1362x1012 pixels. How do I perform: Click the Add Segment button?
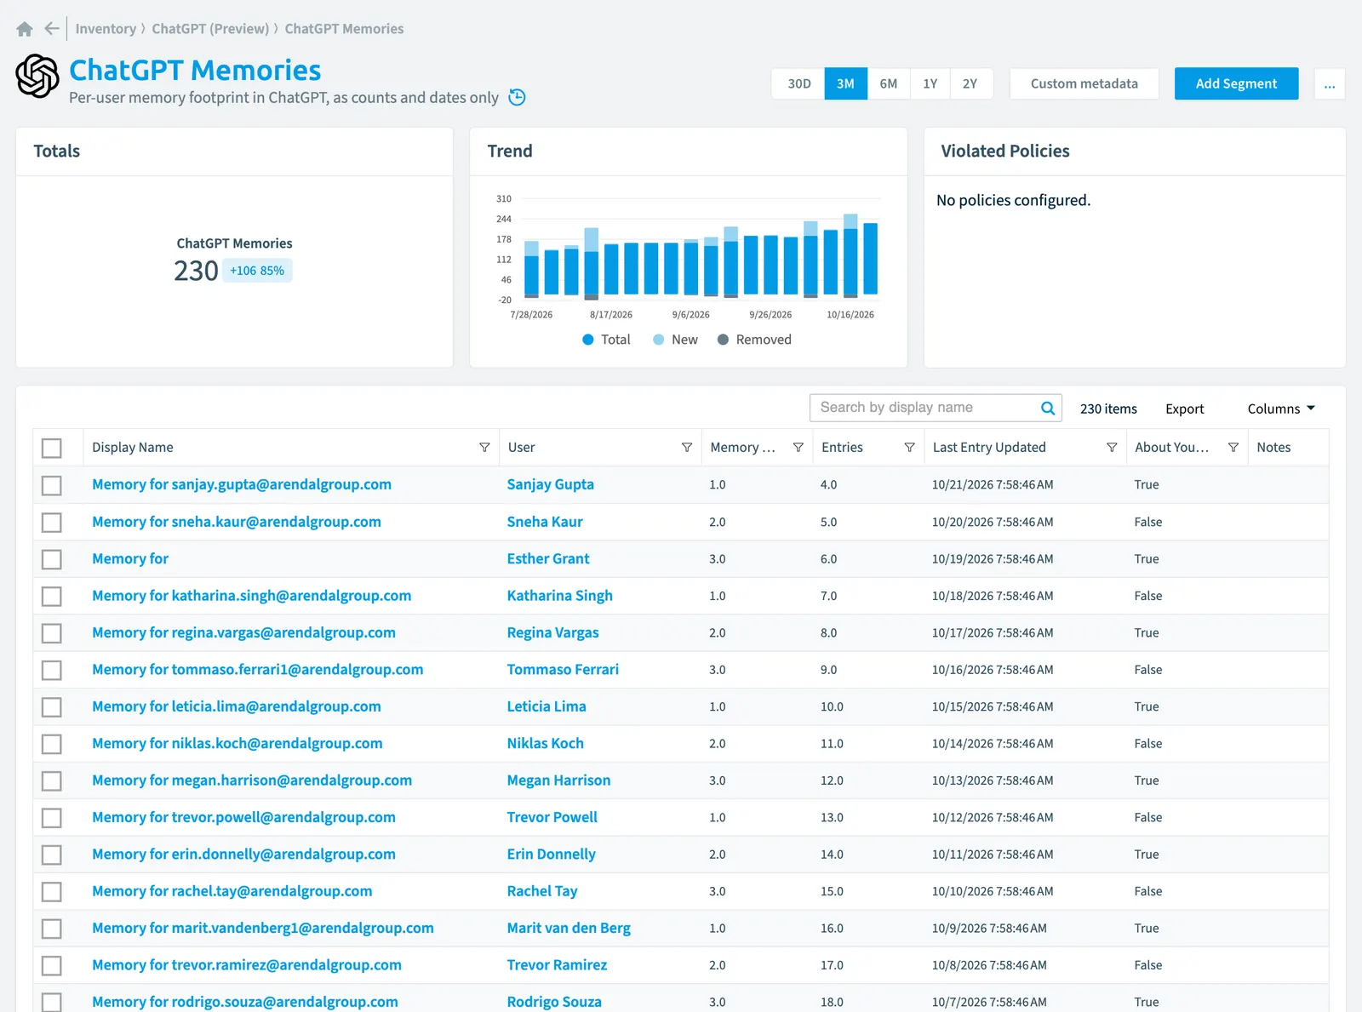1236,83
